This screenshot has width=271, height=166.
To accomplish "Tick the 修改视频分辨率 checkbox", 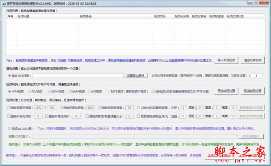I will (9, 107).
